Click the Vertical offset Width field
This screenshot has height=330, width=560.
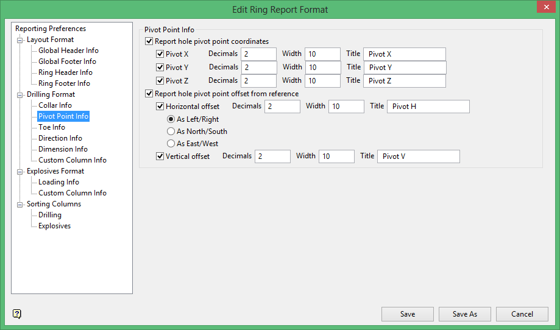(336, 156)
